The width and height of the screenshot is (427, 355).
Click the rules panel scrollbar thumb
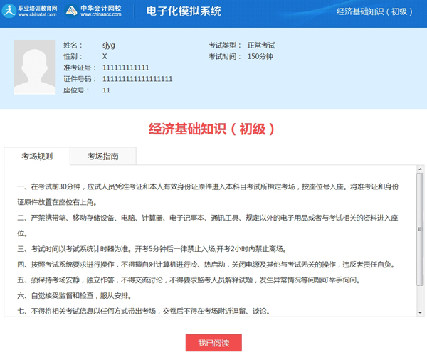click(420, 229)
